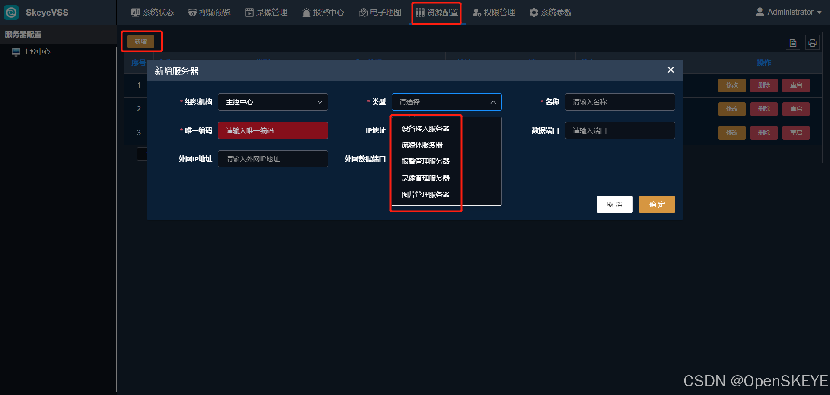Image resolution: width=830 pixels, height=395 pixels.
Task: Click the SkeyeVSS logo icon
Action: click(x=11, y=13)
